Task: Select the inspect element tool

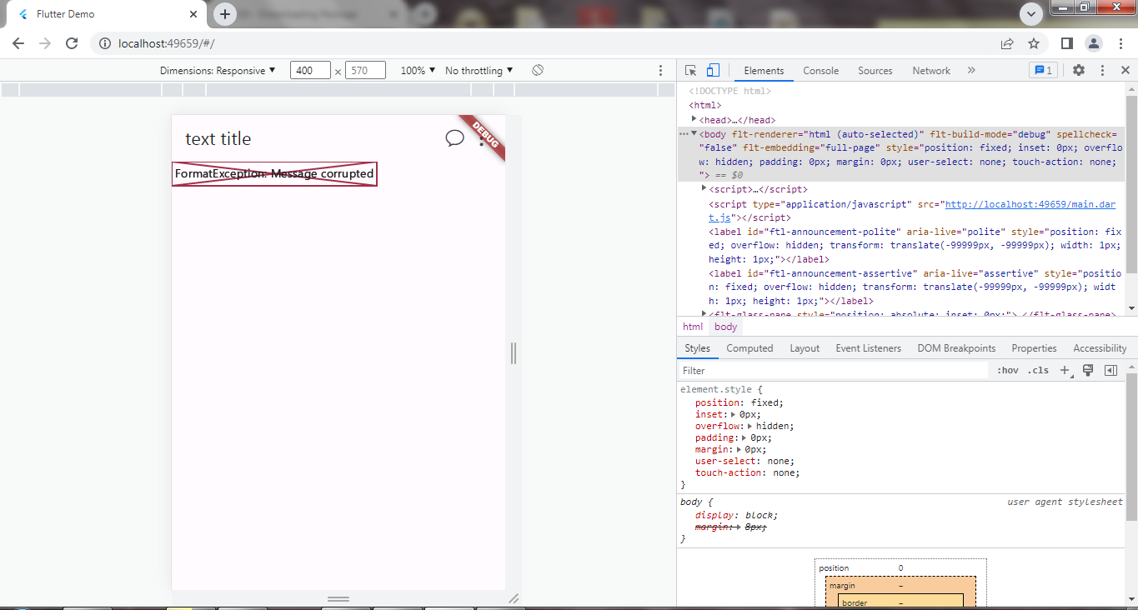Action: tap(691, 71)
